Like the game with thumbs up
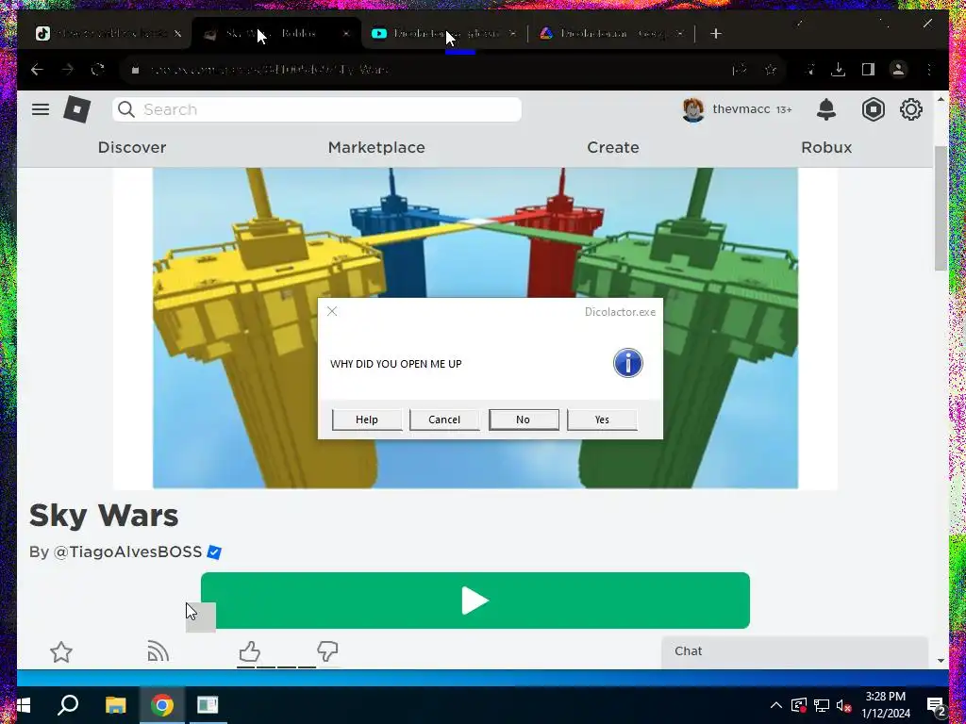This screenshot has width=966, height=724. (249, 651)
